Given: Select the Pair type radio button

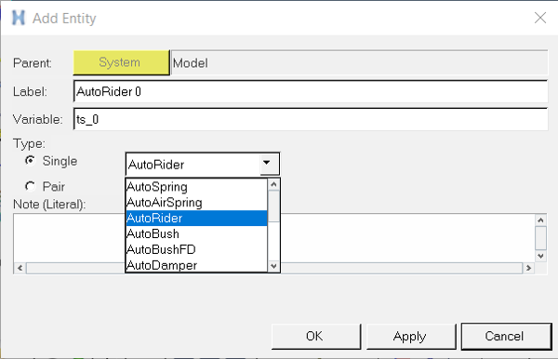Looking at the screenshot, I should (31, 186).
